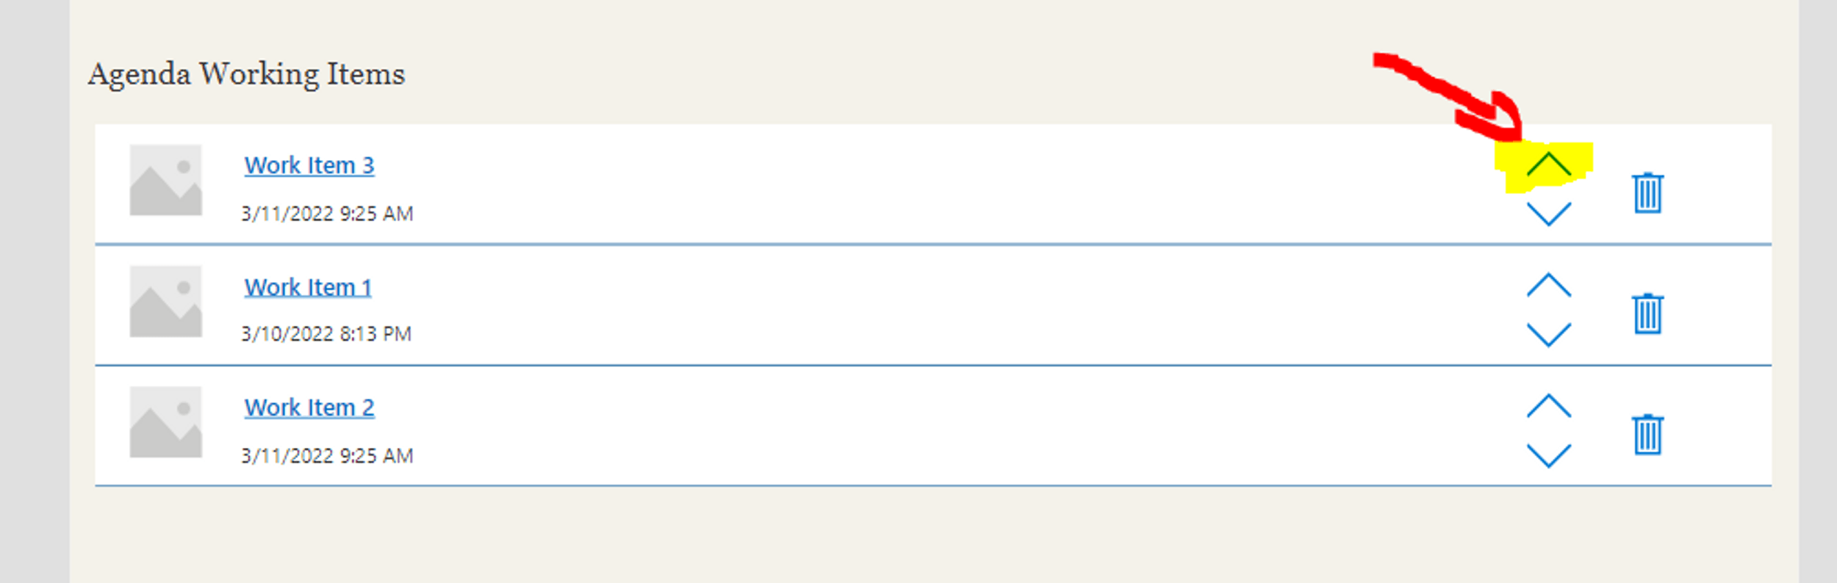Open the Work Item 2 link
This screenshot has width=1837, height=583.
309,408
